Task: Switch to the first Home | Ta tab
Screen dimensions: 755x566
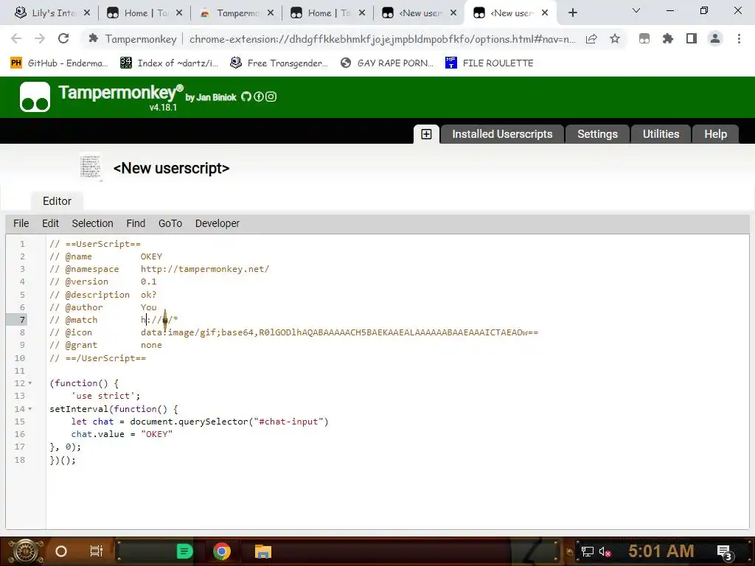Action: point(145,13)
